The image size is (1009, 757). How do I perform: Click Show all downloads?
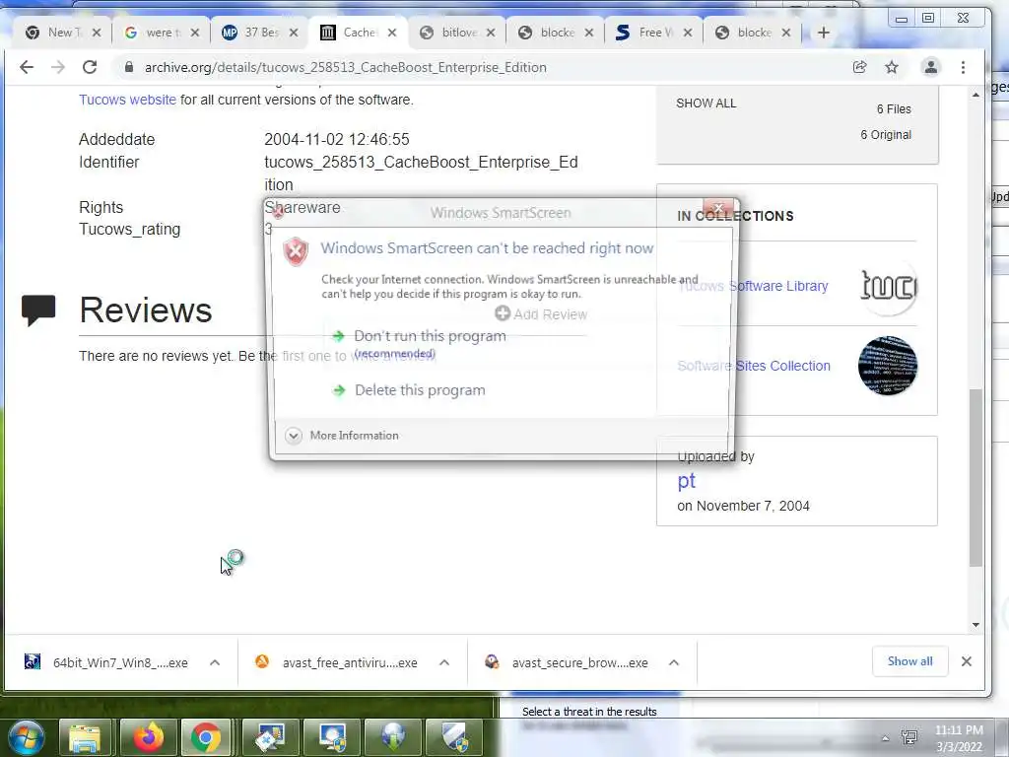coord(909,661)
